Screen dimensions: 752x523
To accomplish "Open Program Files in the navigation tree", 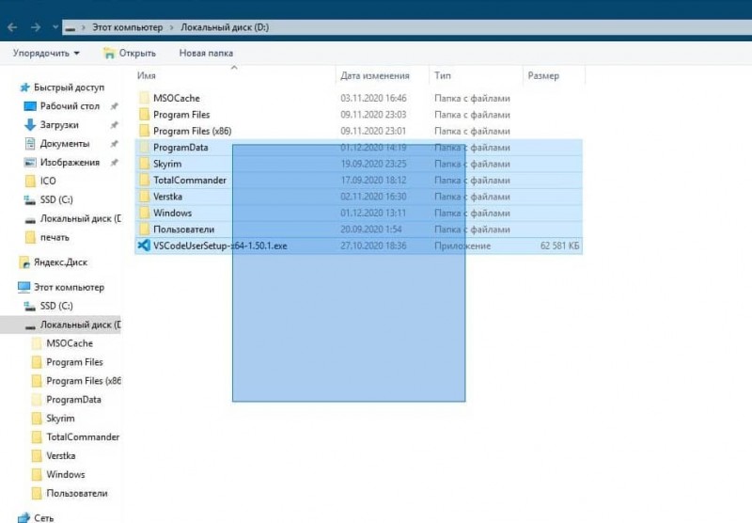I will point(75,362).
